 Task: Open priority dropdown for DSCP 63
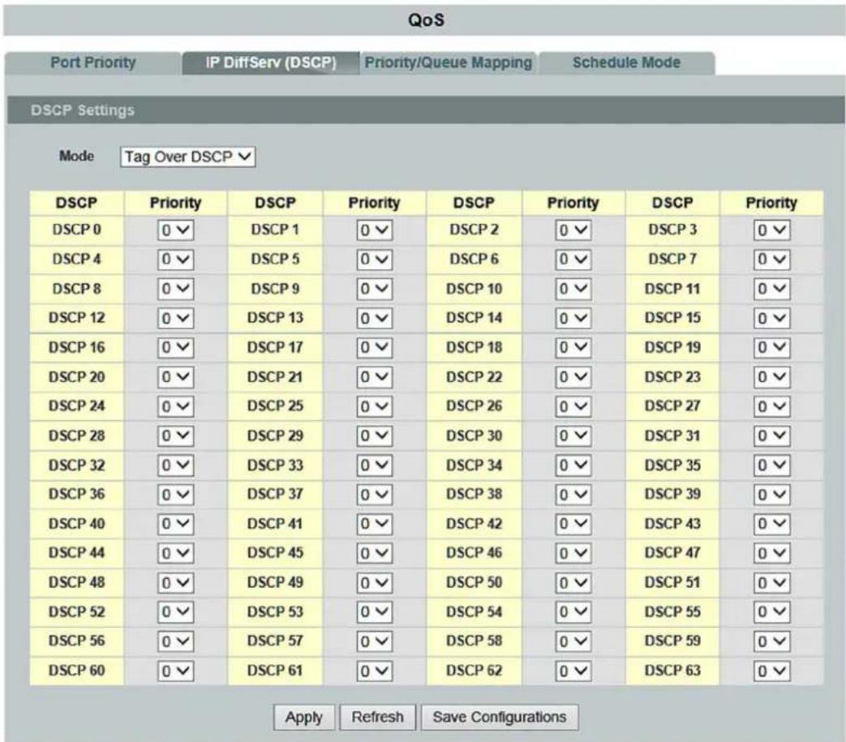(771, 671)
